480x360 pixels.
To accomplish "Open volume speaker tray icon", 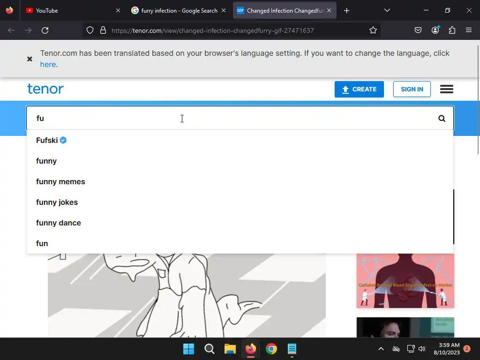I will [422, 349].
